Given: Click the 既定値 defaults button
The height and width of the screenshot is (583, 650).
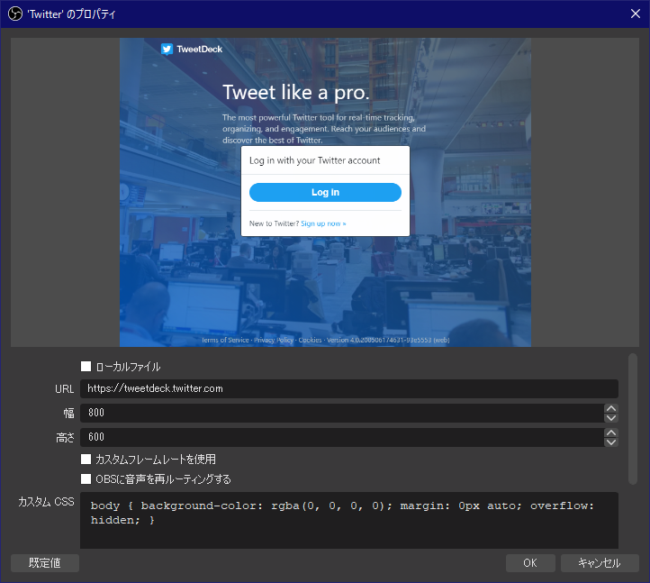Looking at the screenshot, I should coord(45,563).
